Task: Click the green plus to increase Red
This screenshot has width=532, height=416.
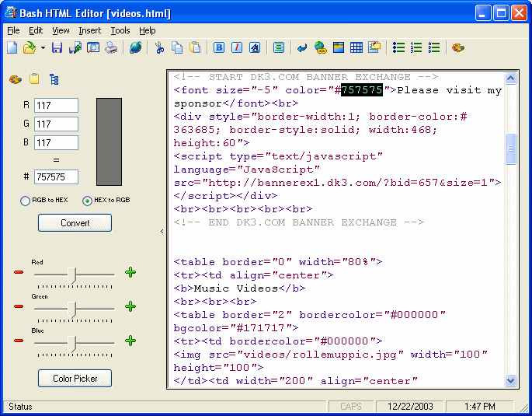Action: point(130,272)
